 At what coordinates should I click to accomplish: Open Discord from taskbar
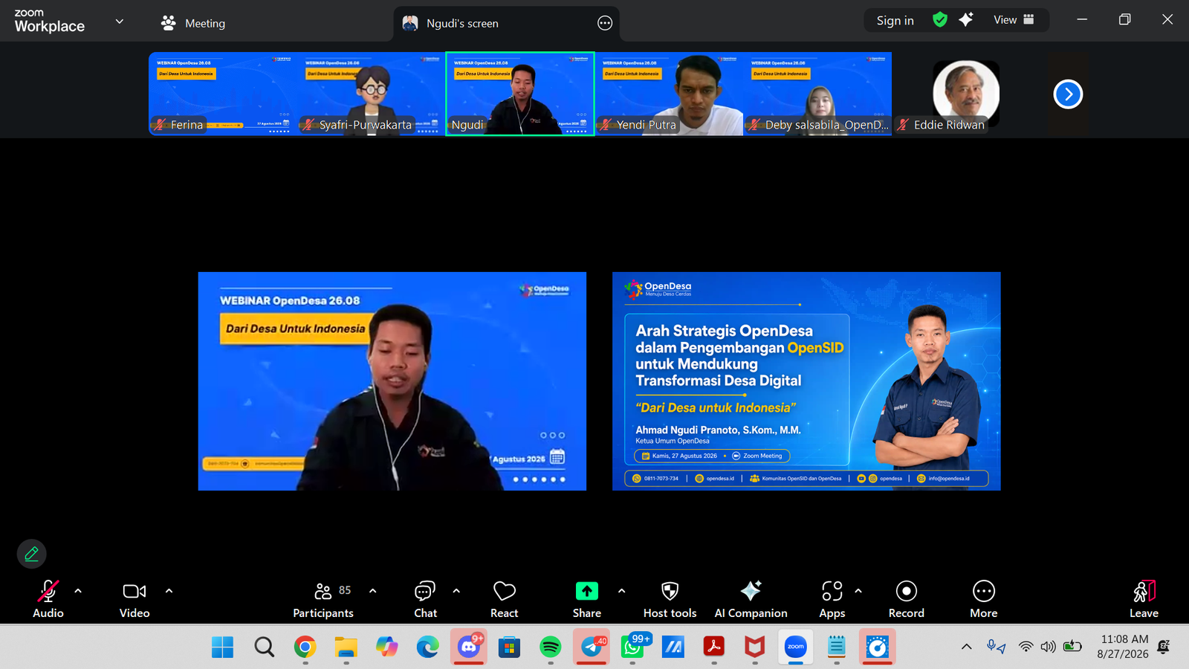(x=468, y=647)
